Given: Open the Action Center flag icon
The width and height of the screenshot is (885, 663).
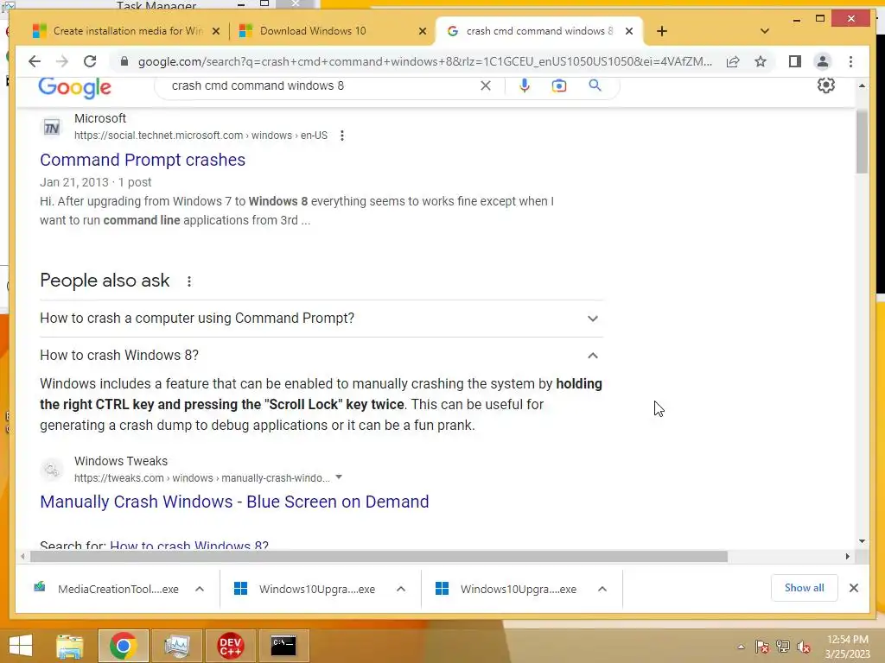Looking at the screenshot, I should [x=762, y=647].
